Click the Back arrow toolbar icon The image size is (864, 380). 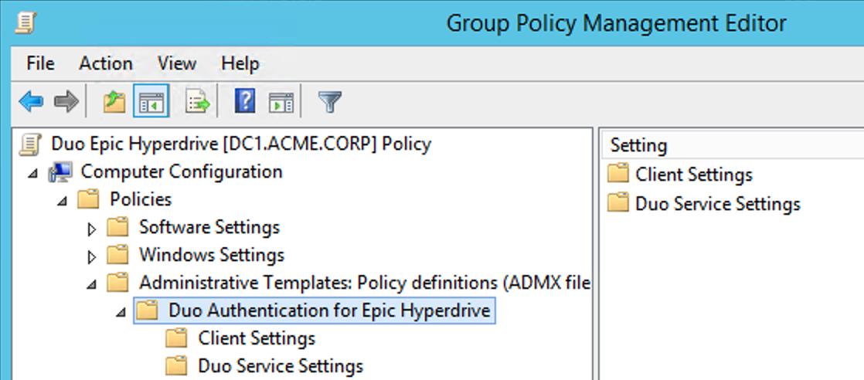pyautogui.click(x=31, y=101)
